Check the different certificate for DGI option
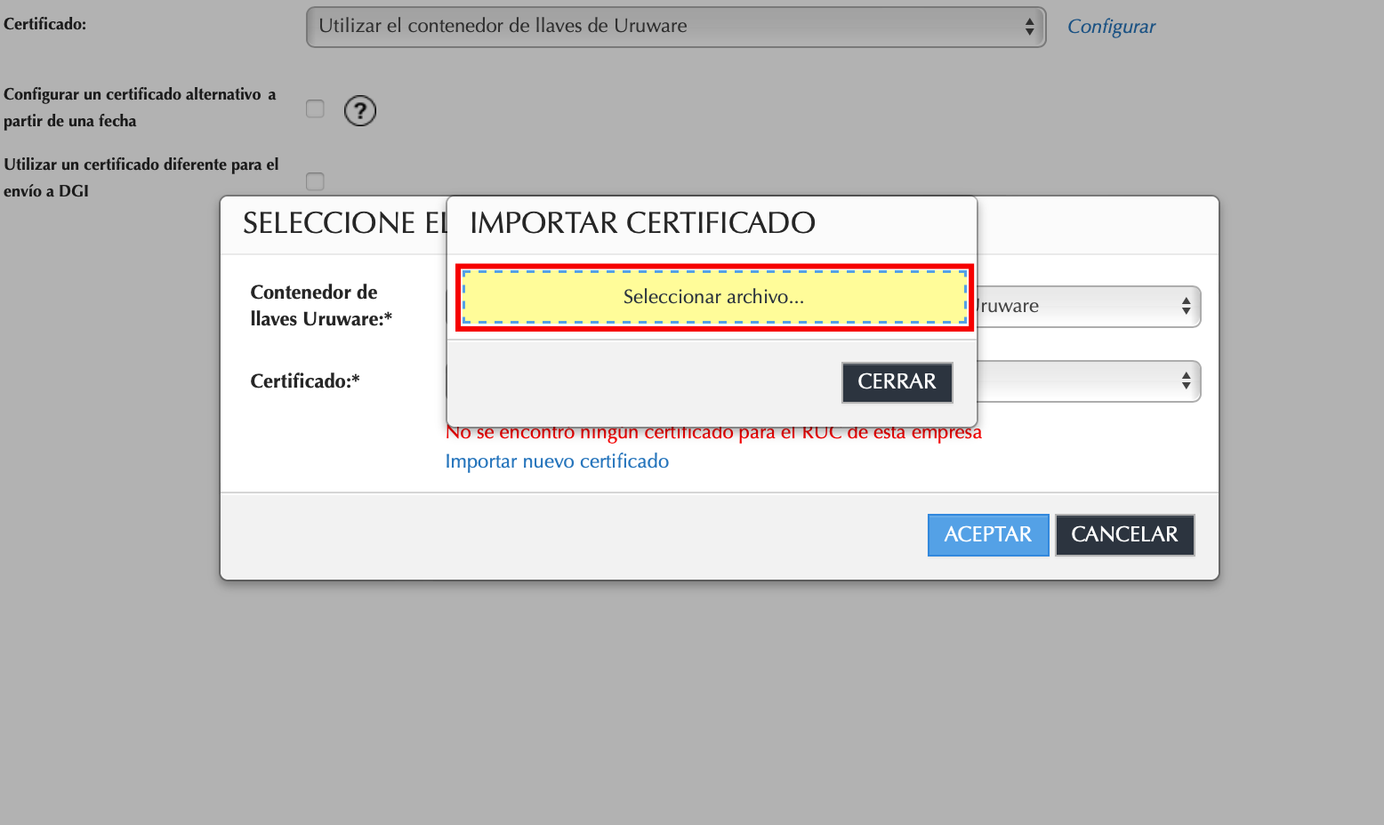 [315, 180]
